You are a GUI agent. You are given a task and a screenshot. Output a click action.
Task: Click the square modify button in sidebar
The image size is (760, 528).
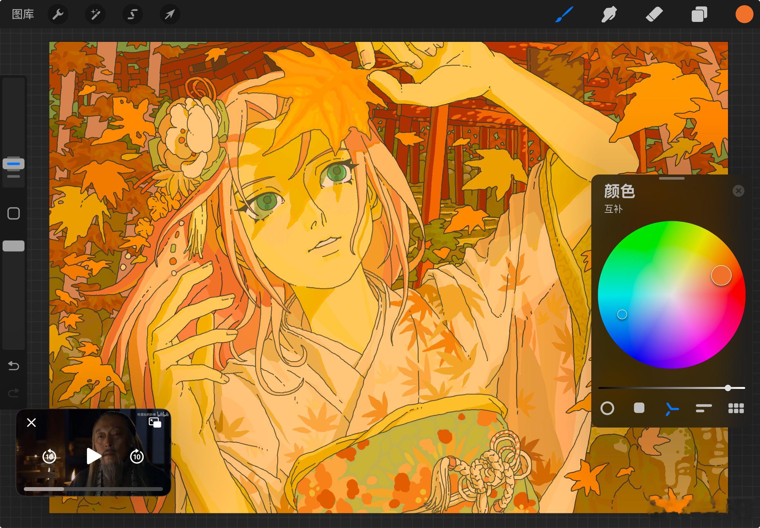(x=14, y=213)
